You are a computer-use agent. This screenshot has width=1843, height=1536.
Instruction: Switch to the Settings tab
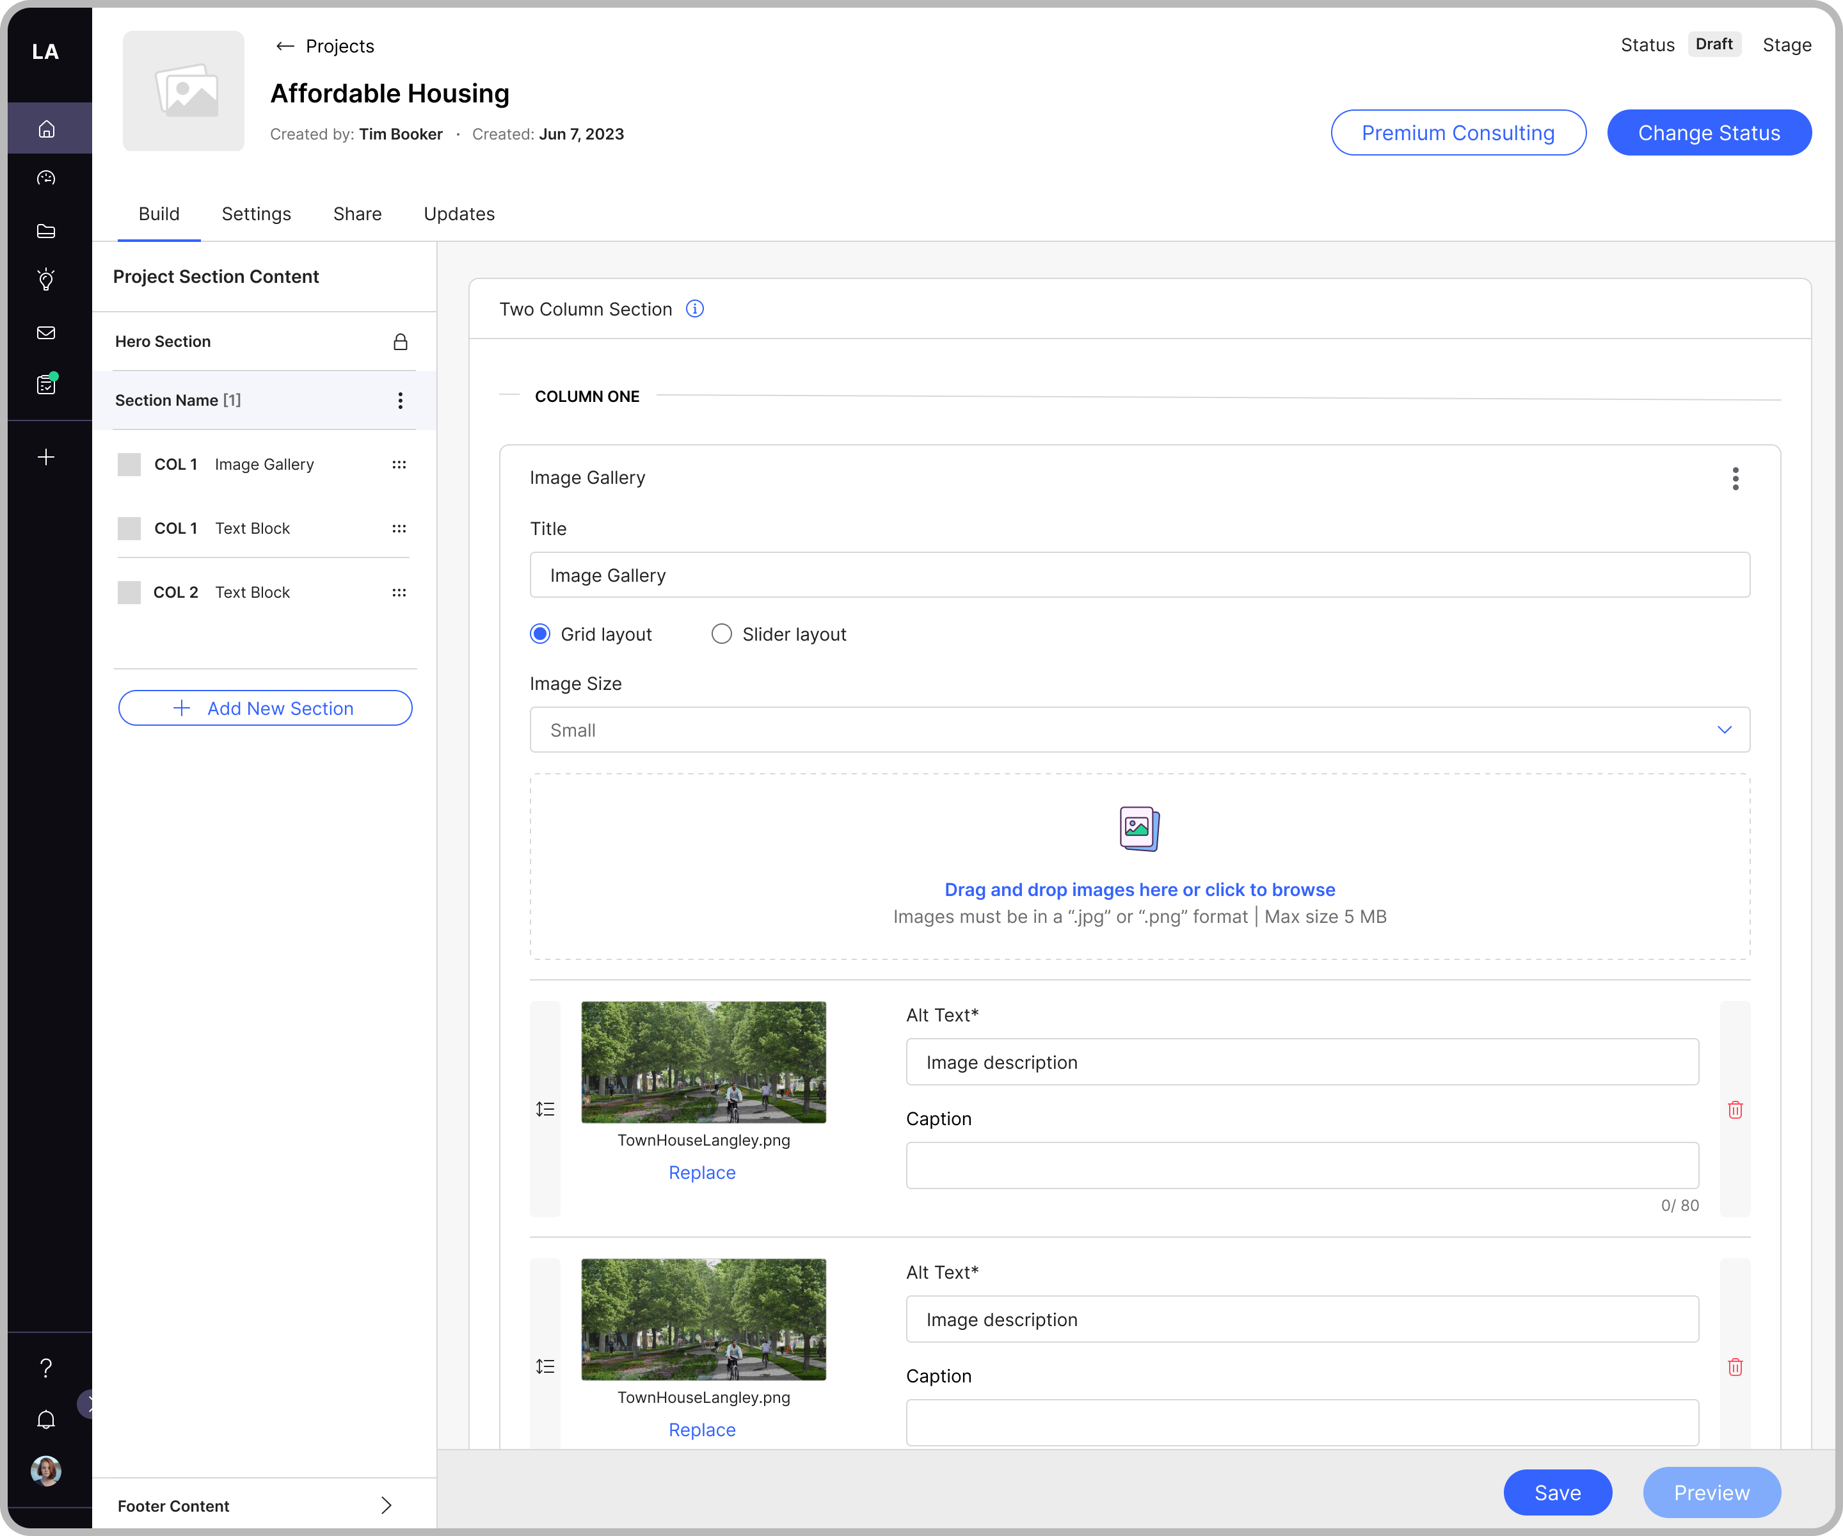(256, 214)
